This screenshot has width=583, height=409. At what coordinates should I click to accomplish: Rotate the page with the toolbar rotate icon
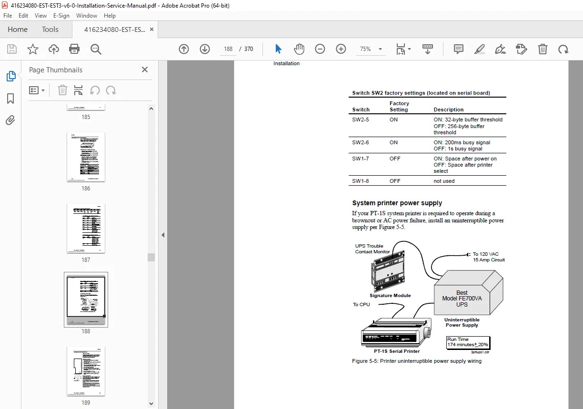563,49
